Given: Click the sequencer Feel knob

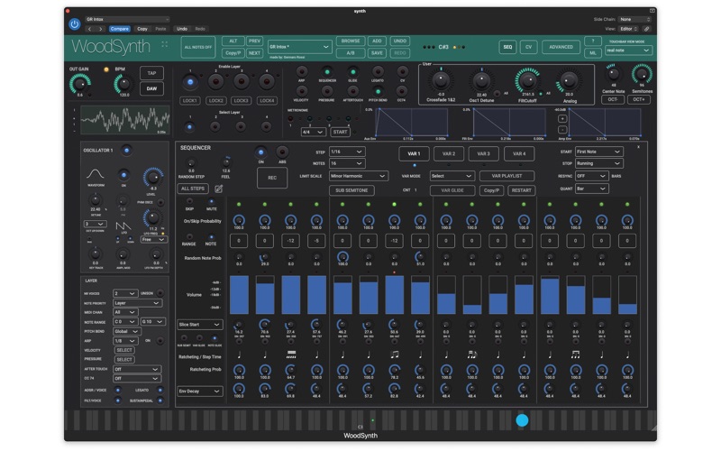Looking at the screenshot, I should [x=226, y=162].
